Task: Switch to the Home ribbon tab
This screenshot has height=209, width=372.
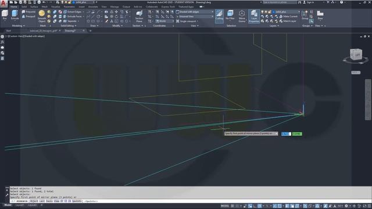Action: click(x=13, y=7)
